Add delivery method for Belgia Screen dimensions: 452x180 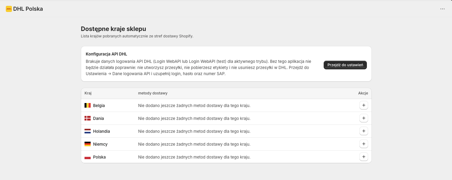[x=363, y=105]
